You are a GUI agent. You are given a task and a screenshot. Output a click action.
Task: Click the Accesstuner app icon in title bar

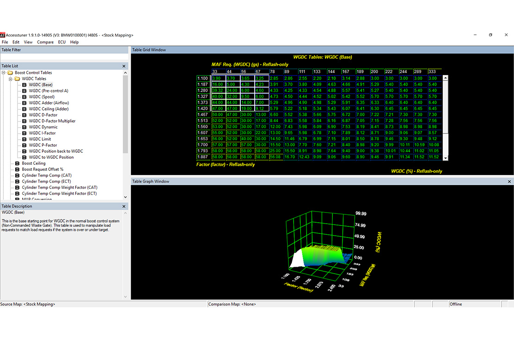tap(3, 35)
